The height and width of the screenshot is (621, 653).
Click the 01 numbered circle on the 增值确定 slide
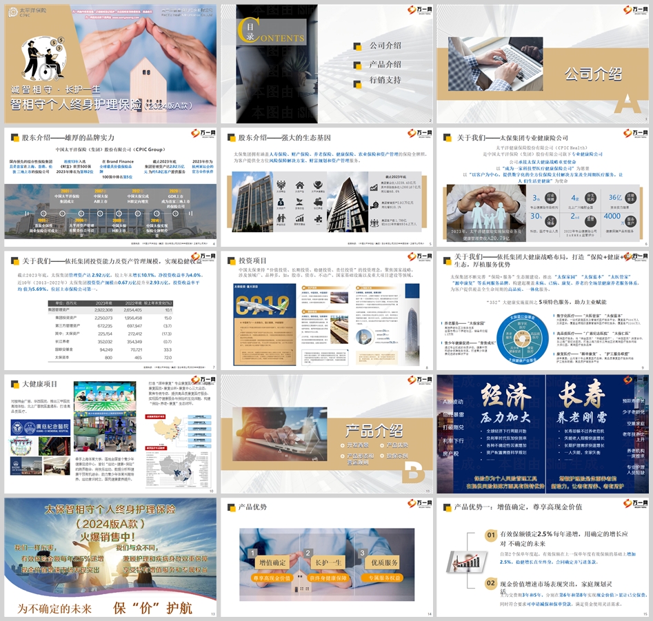click(491, 536)
